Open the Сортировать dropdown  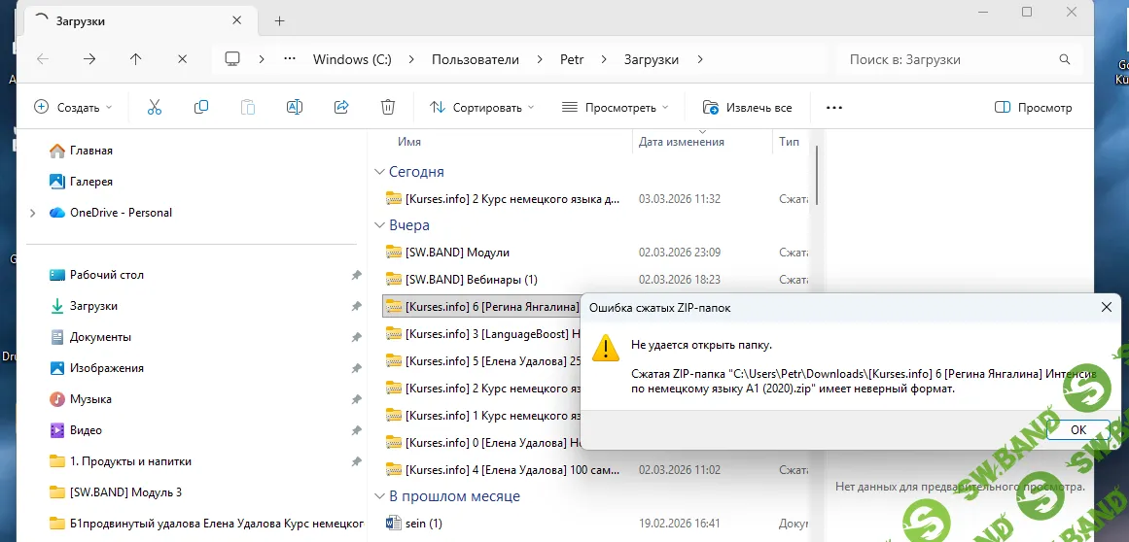482,108
